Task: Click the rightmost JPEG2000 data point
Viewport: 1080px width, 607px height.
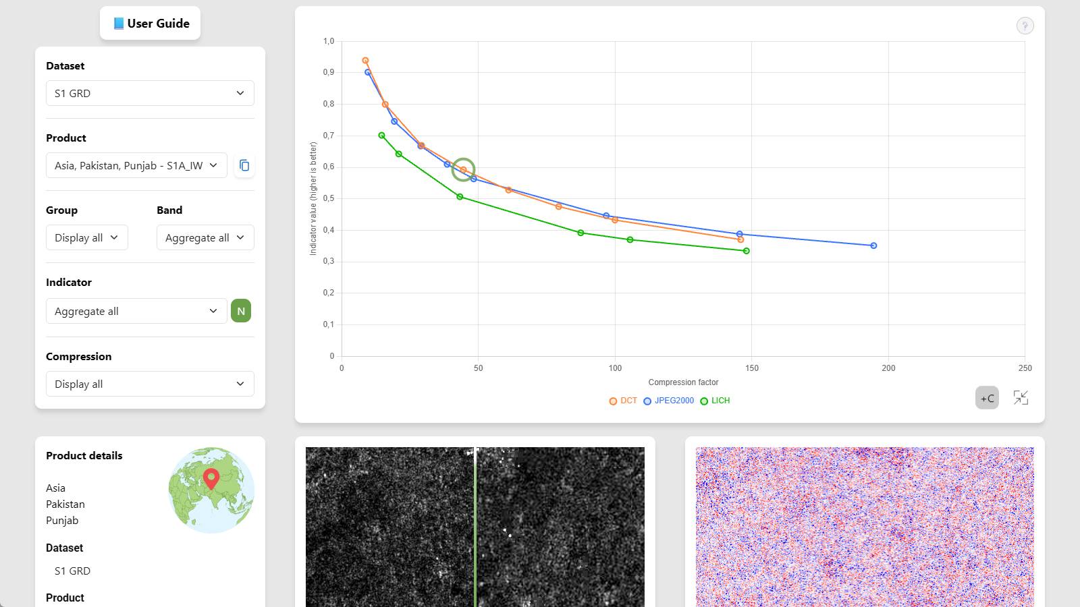Action: coord(873,245)
